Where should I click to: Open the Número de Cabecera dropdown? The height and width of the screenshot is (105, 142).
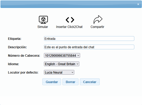click(62, 55)
